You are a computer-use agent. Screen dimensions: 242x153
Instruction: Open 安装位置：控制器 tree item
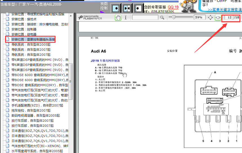point(24,29)
